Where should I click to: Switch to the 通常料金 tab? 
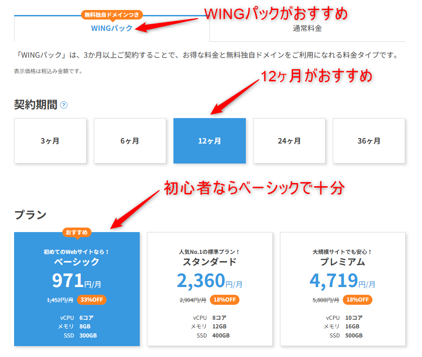click(307, 28)
